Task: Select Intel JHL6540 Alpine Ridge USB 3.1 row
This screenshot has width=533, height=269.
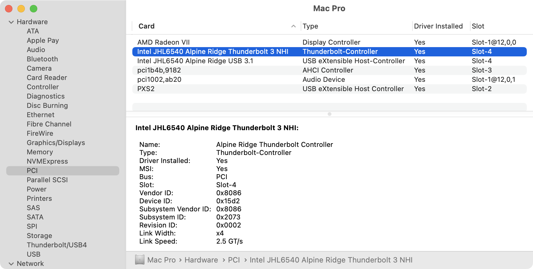Action: [330, 61]
